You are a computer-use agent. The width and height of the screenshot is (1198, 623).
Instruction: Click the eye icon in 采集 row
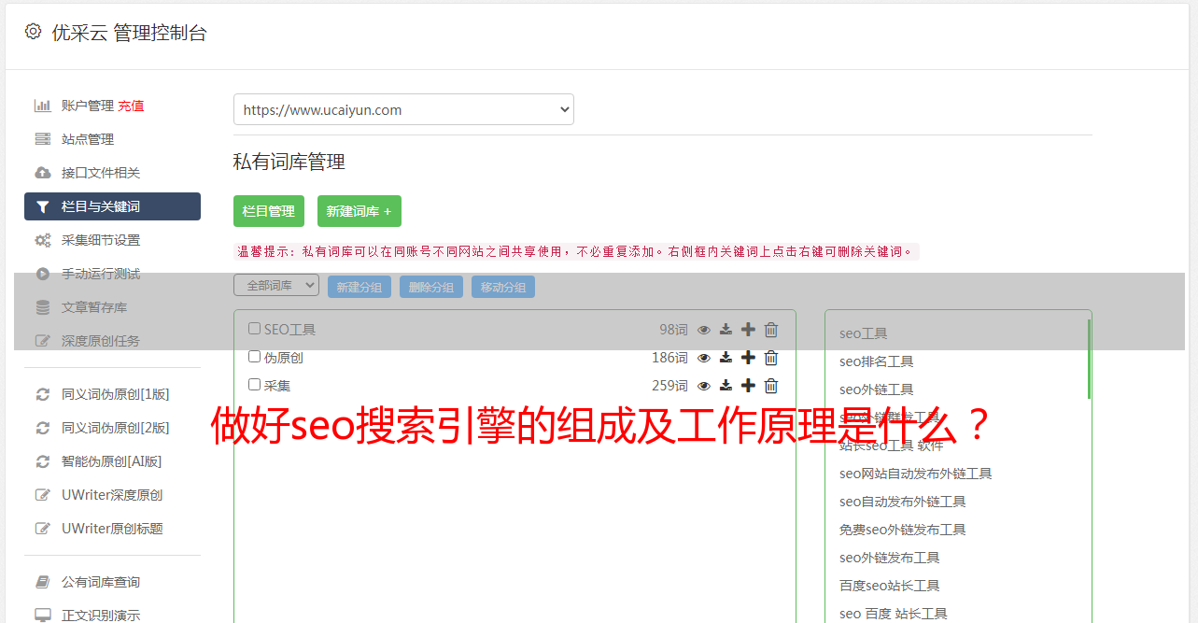click(704, 386)
